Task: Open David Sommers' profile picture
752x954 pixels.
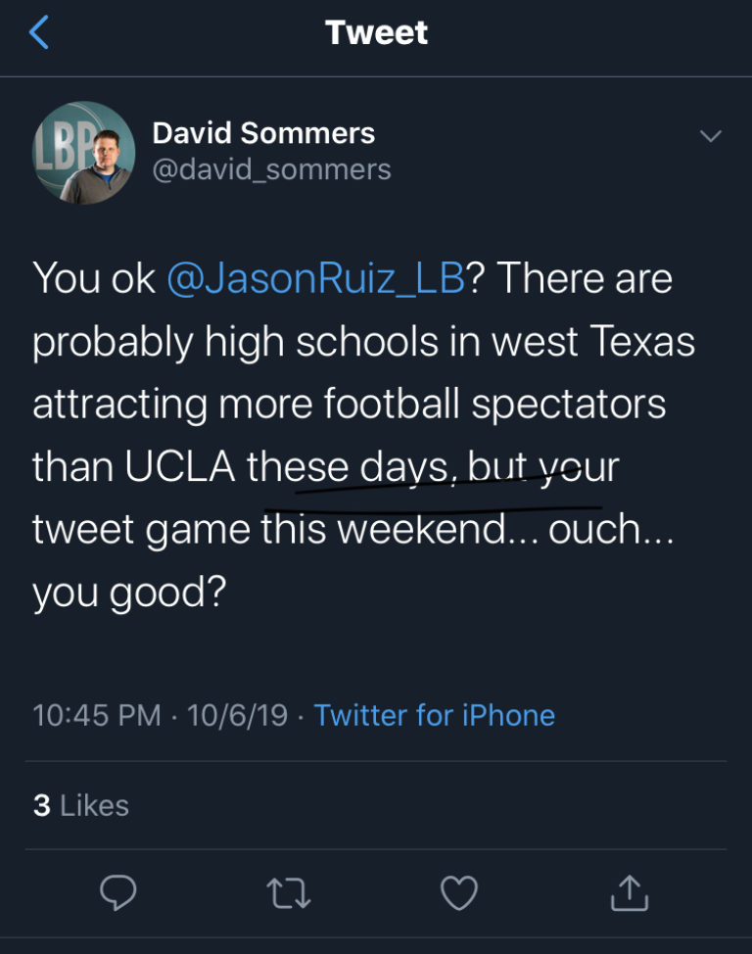Action: click(x=84, y=152)
